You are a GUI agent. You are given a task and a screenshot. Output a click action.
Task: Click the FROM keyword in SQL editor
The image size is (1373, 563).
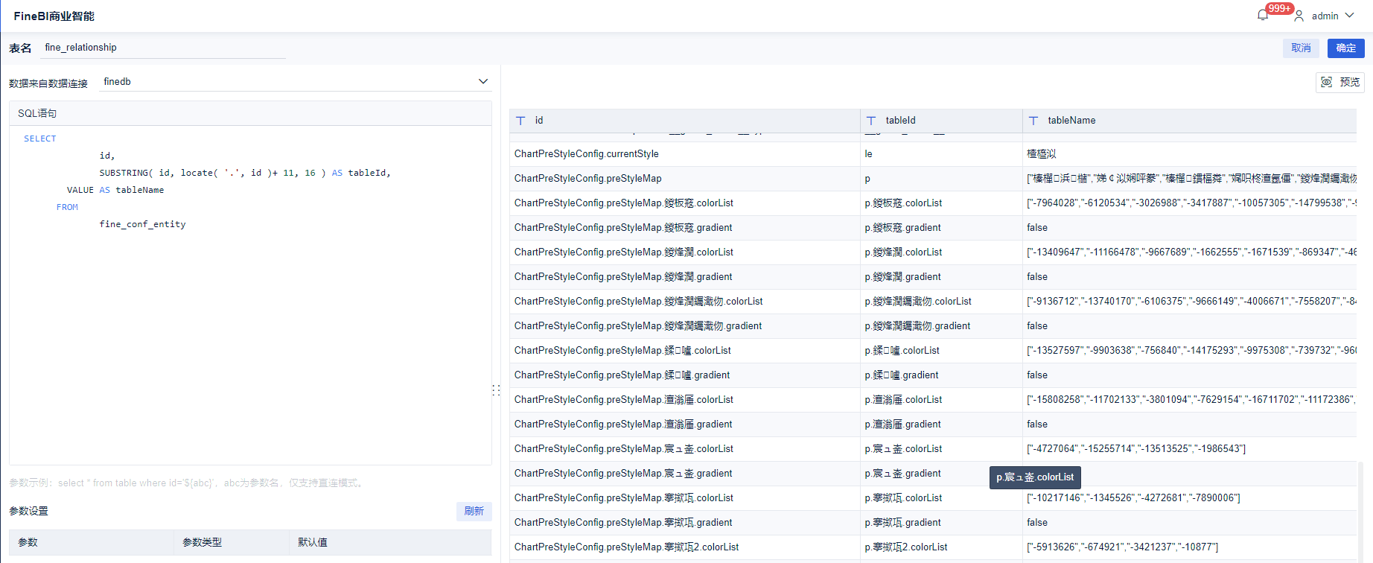pyautogui.click(x=67, y=207)
